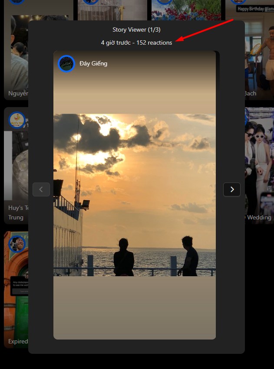Viewport: 274px width, 369px height.
Task: Click the Đáy Giếng author name
Action: (x=93, y=64)
